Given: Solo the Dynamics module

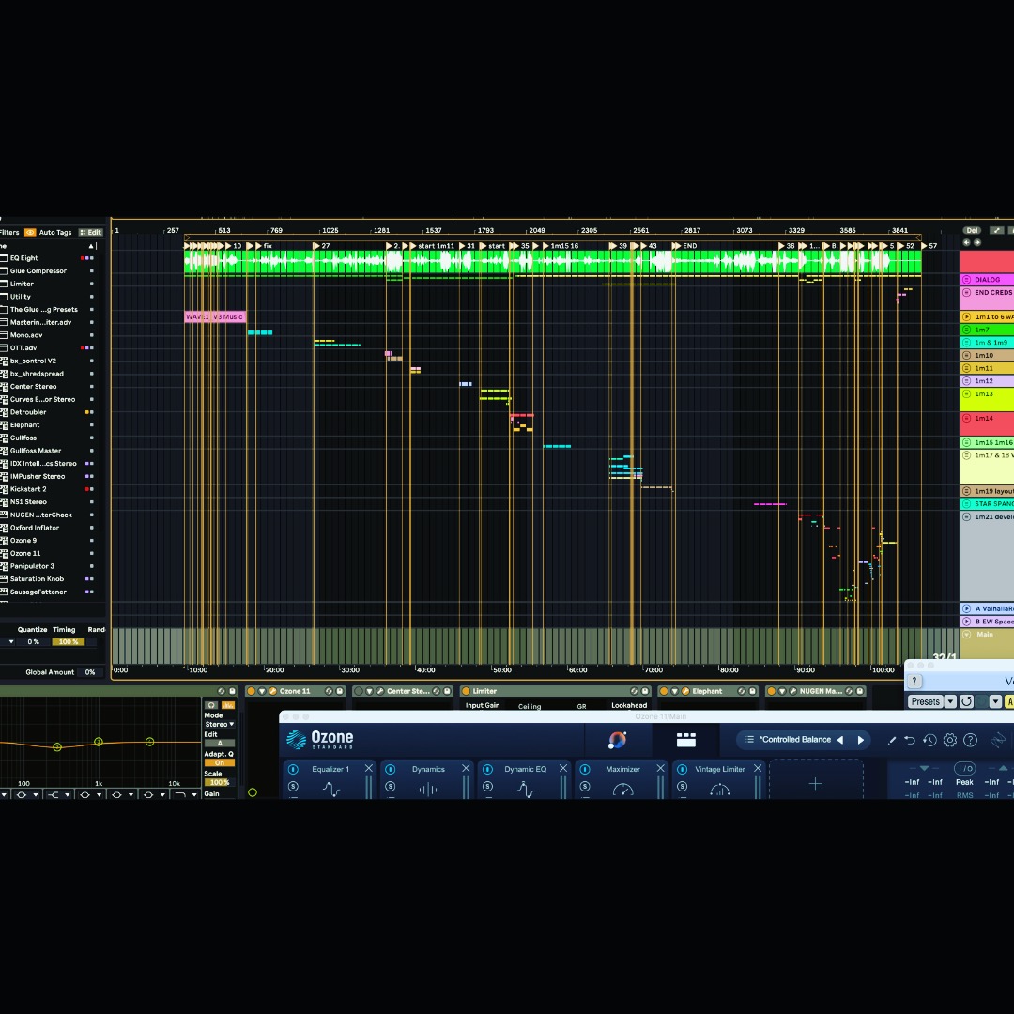Looking at the screenshot, I should 390,787.
